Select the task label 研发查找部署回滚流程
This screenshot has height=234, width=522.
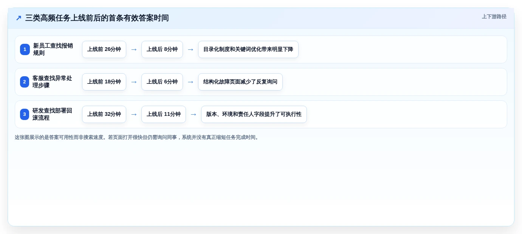52,114
